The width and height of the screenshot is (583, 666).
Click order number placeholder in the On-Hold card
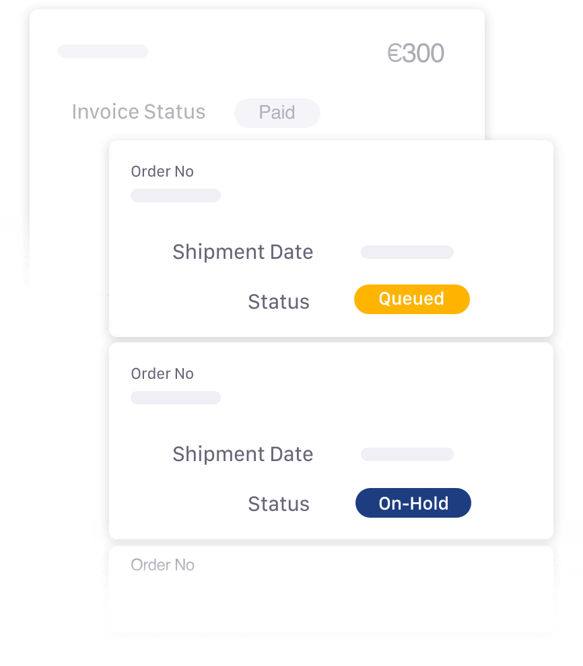pyautogui.click(x=176, y=398)
